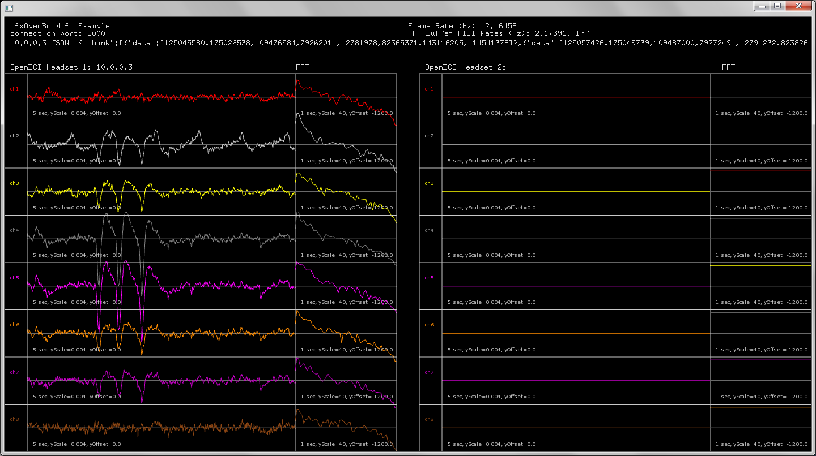816x456 pixels.
Task: Click the ch4 flat line plot of Headset 2
Action: [576, 239]
